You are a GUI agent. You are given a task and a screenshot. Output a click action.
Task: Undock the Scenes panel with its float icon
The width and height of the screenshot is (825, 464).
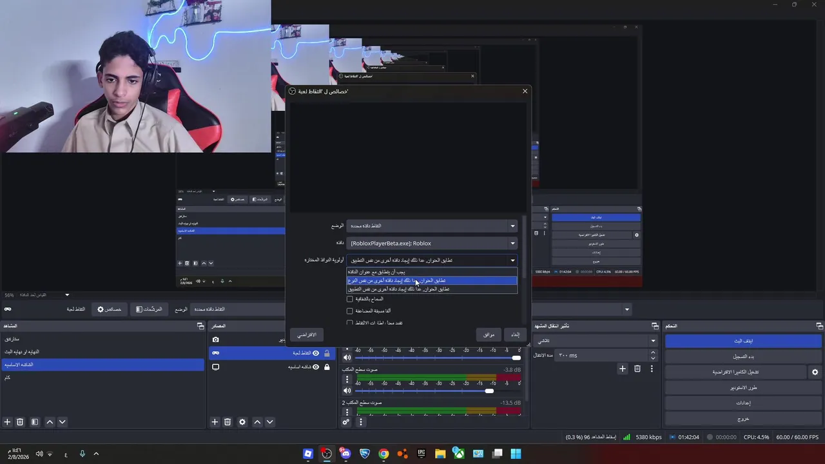pyautogui.click(x=200, y=326)
